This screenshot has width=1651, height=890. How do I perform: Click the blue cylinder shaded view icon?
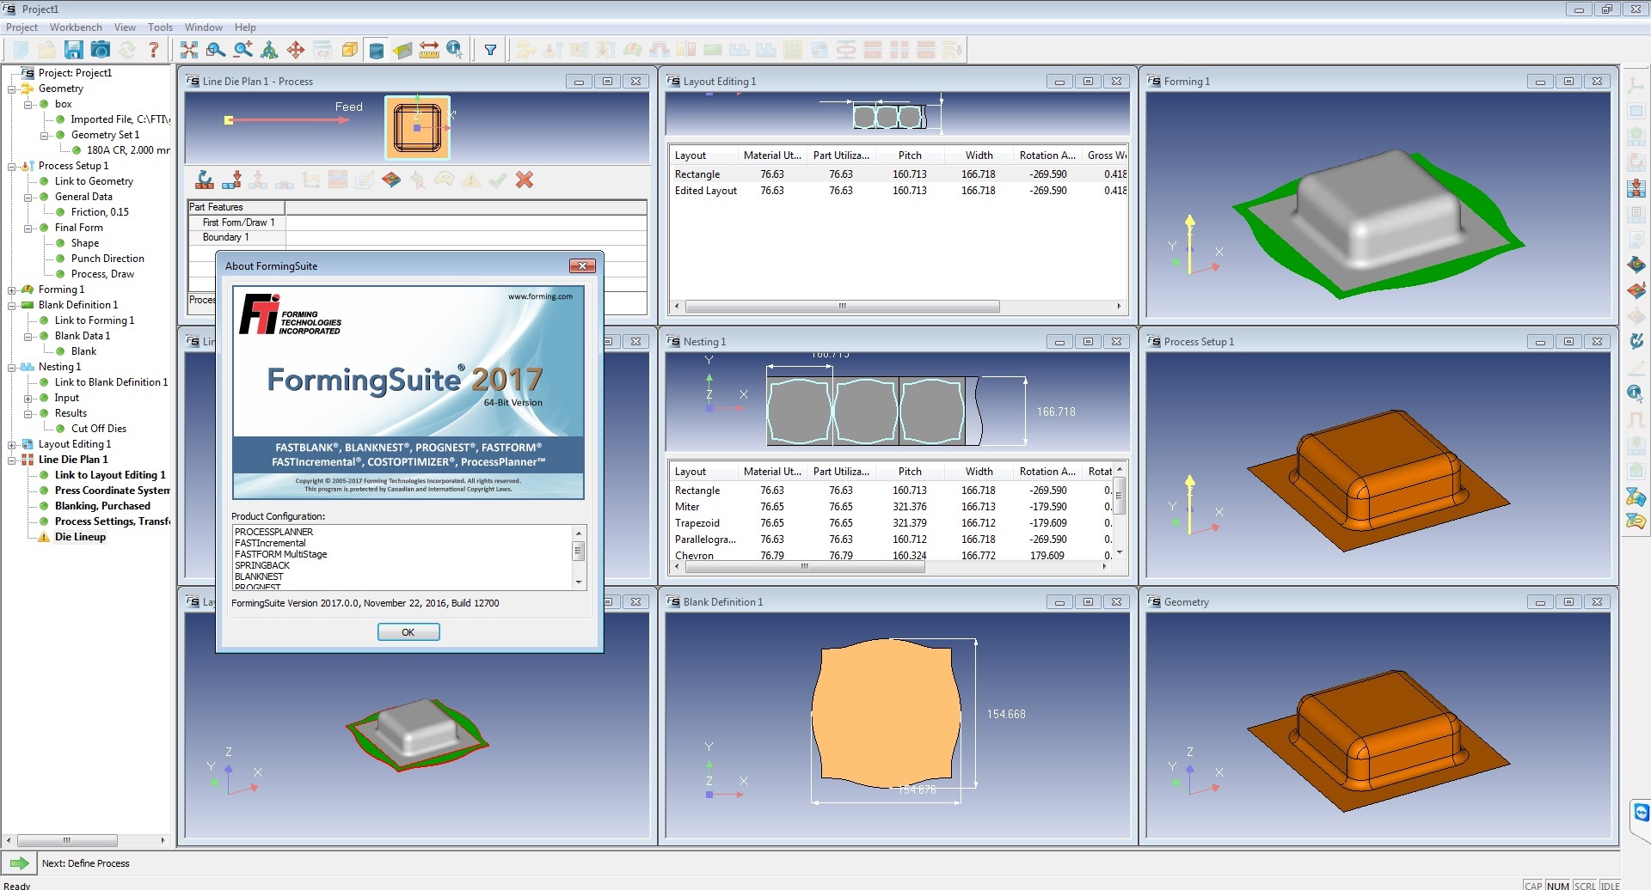[376, 50]
